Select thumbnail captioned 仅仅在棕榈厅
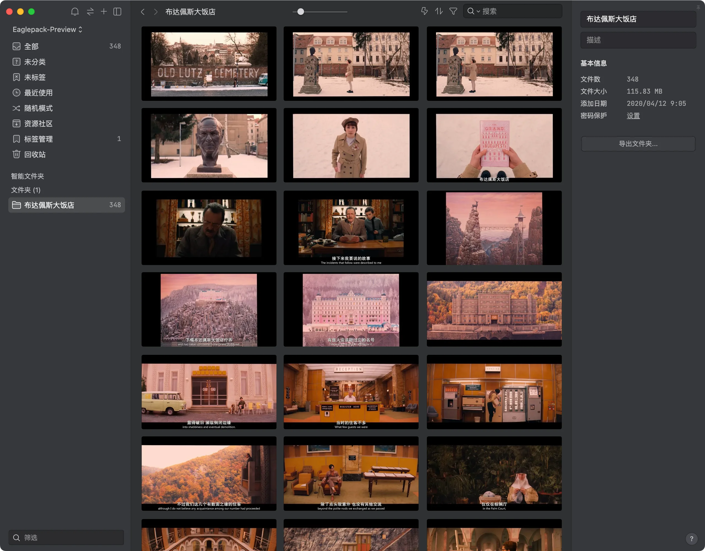 [494, 474]
